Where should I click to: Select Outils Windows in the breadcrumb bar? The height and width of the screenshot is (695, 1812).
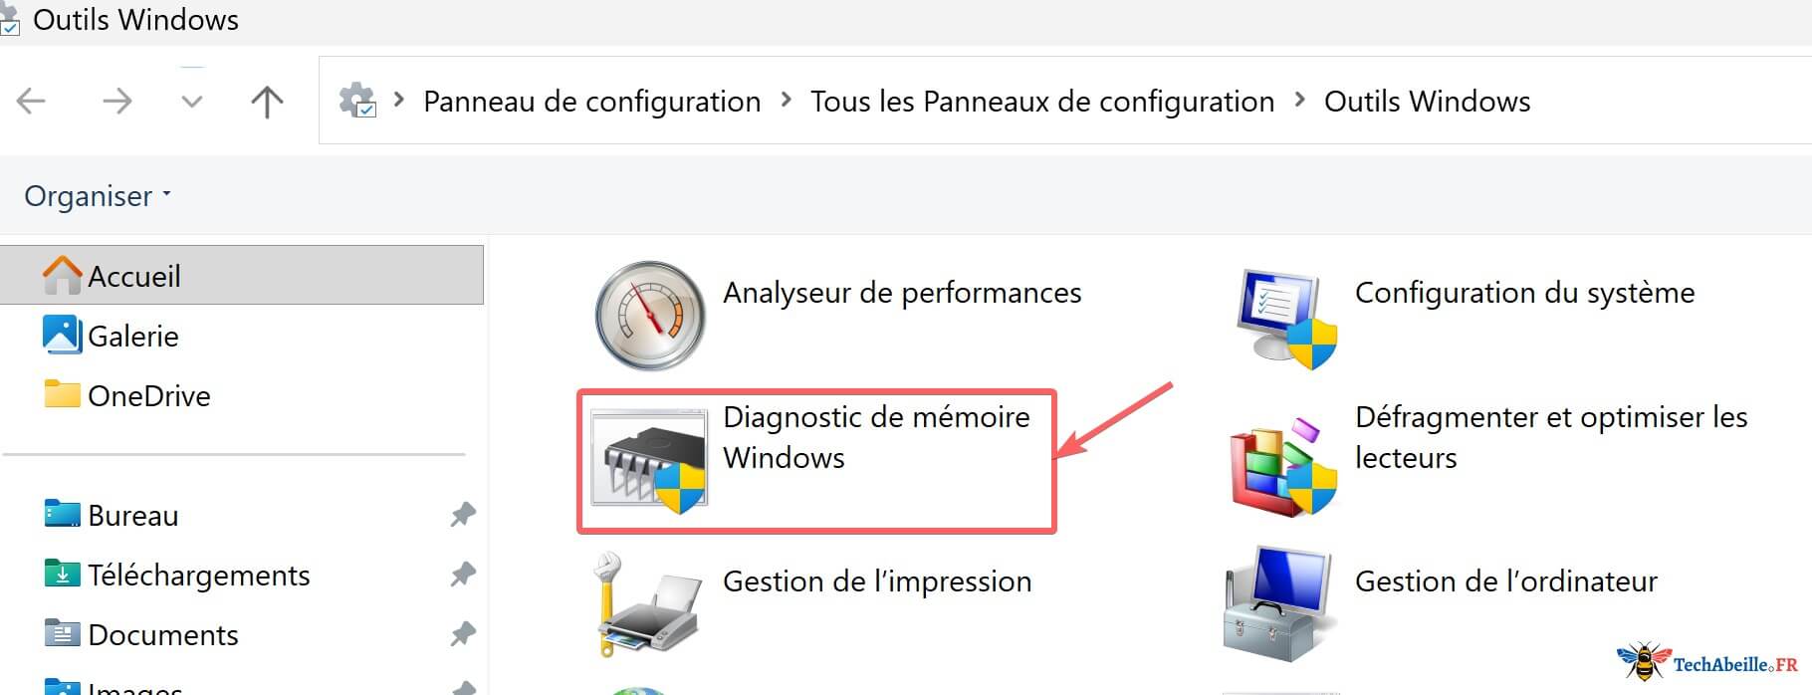point(1426,101)
